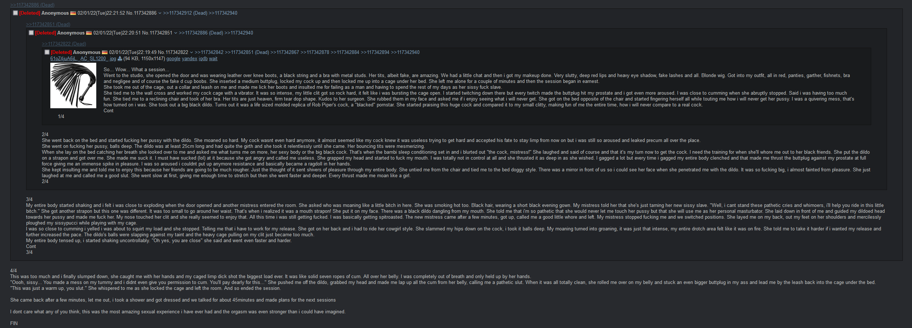Open the google reverse image search link
912x328 pixels.
173,59
